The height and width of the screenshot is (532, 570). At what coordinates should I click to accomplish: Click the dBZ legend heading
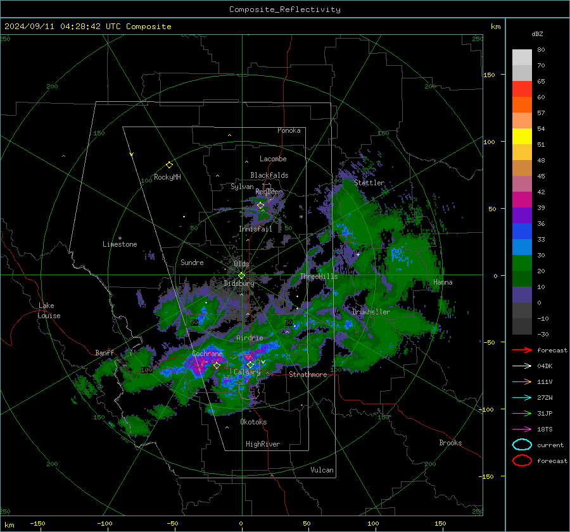click(x=537, y=34)
